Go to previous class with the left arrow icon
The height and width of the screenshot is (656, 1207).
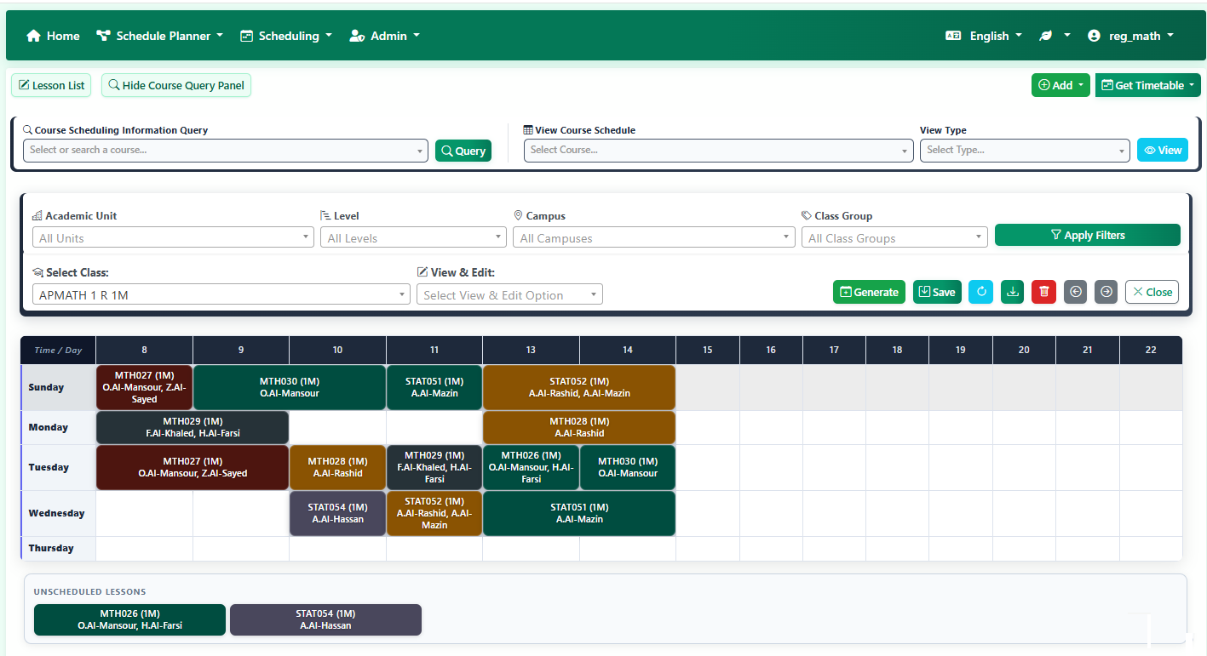1075,292
